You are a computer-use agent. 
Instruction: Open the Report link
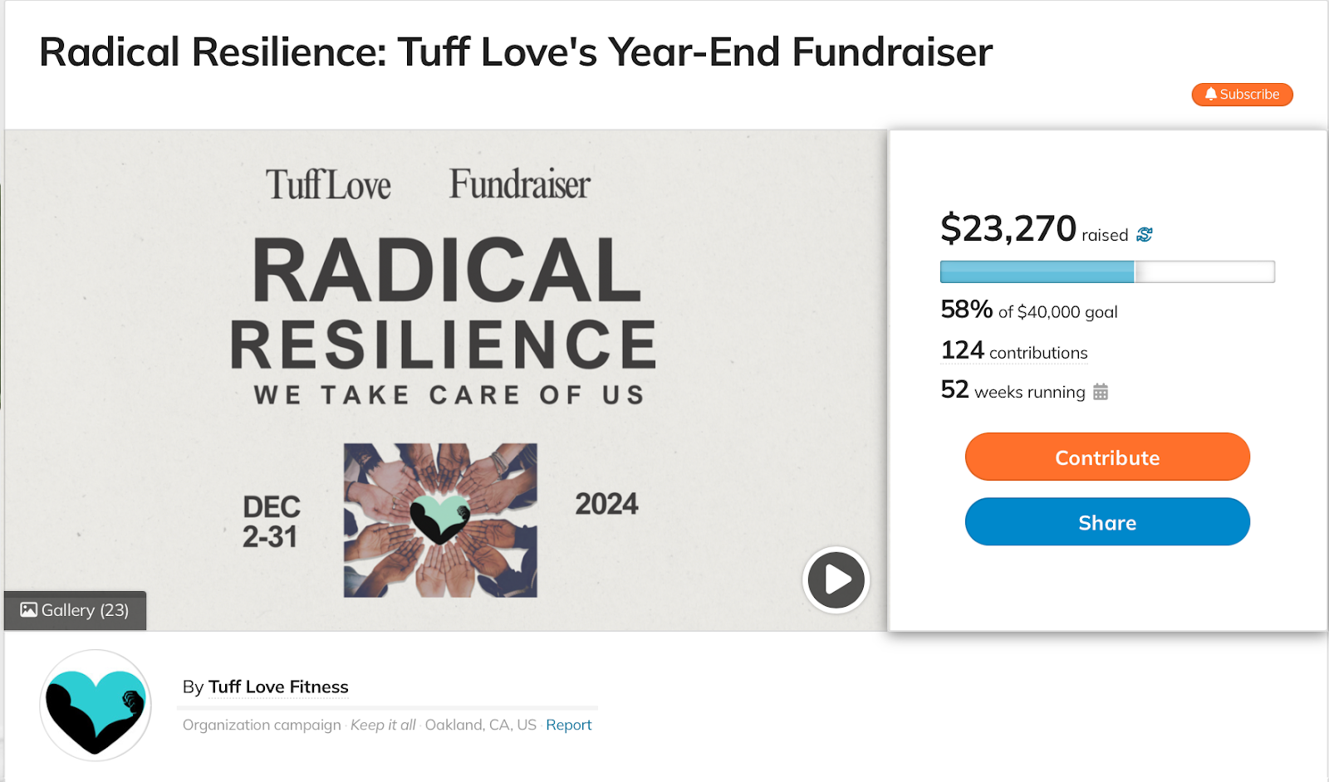point(568,725)
